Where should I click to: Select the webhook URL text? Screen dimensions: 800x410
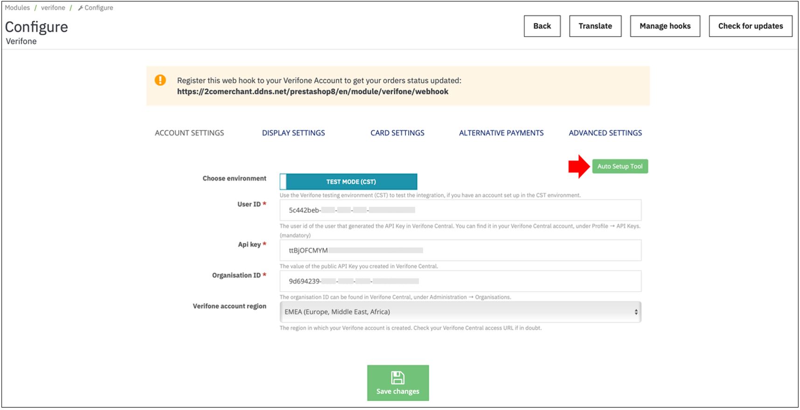pyautogui.click(x=313, y=92)
